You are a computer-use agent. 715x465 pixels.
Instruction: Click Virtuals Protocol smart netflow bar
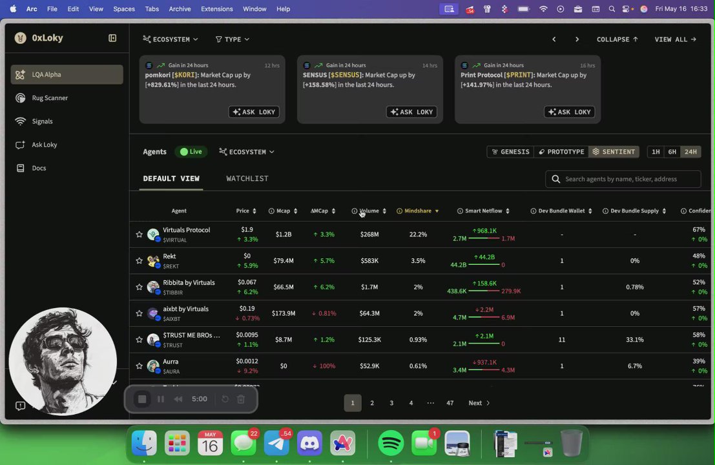click(x=483, y=238)
